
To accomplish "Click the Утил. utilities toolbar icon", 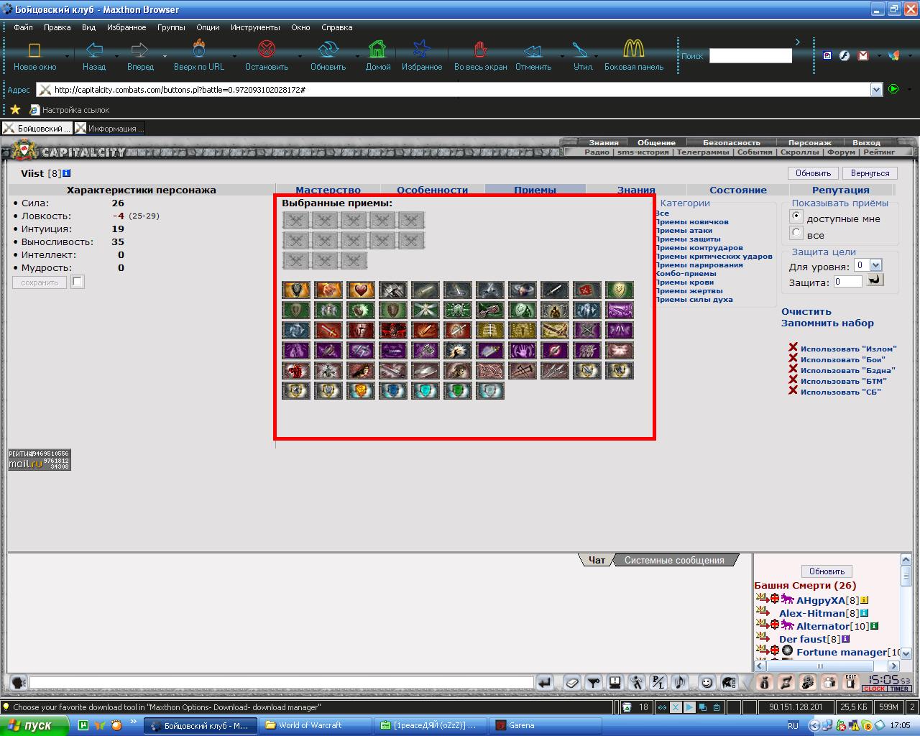I will [580, 50].
